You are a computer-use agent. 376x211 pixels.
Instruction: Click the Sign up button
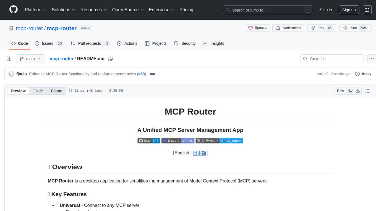tap(349, 10)
